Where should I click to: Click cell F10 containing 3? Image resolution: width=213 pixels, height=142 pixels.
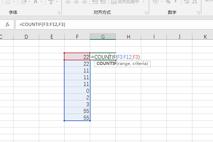click(77, 104)
